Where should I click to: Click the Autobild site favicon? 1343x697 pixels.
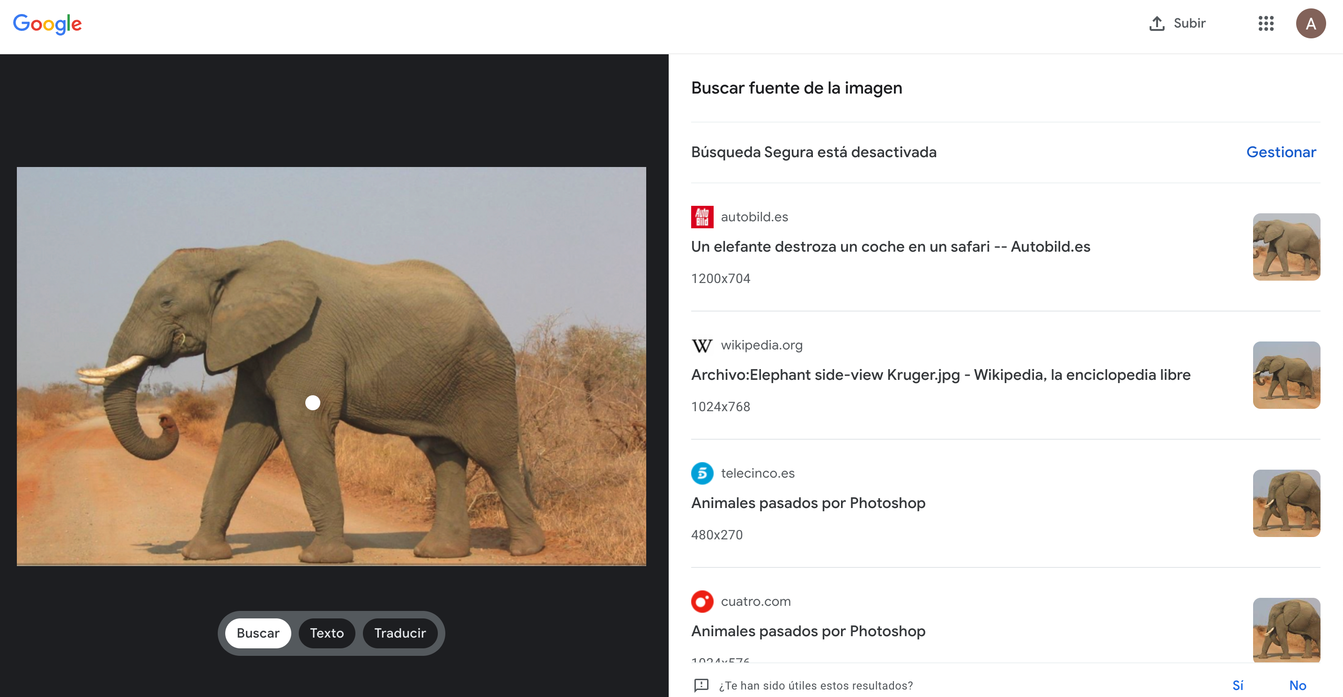(x=702, y=217)
